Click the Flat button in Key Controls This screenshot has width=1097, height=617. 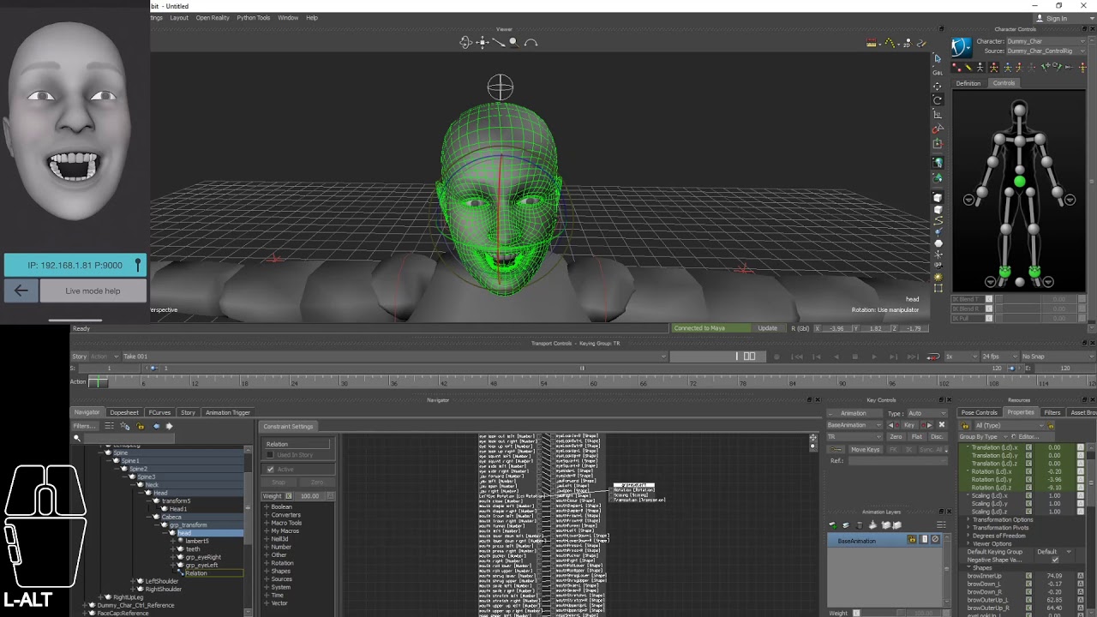916,436
